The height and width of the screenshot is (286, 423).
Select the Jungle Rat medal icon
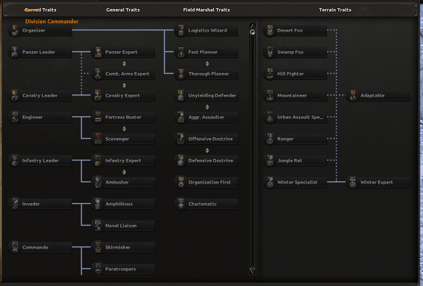[270, 161]
